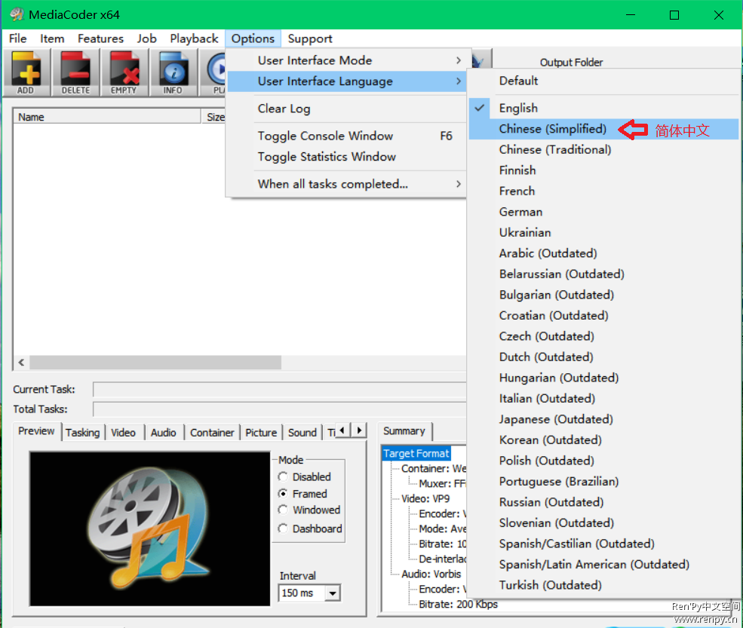This screenshot has width=743, height=628.
Task: Select Arabic (Outdated) language
Action: point(603,253)
